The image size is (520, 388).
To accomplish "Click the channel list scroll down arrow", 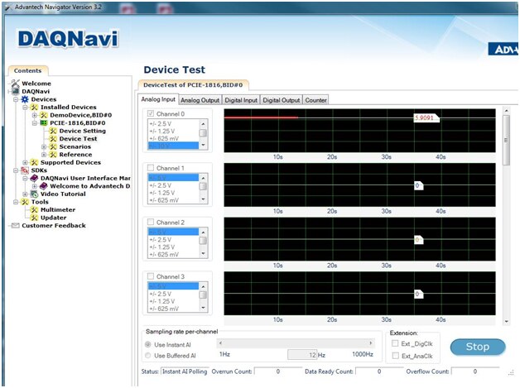I will click(507, 321).
